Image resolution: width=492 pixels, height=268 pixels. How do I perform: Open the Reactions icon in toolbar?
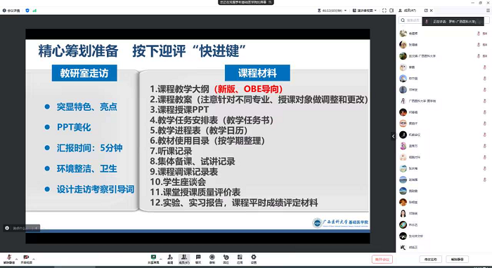pyautogui.click(x=226, y=259)
